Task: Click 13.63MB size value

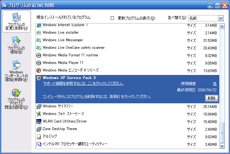Action: click(210, 71)
